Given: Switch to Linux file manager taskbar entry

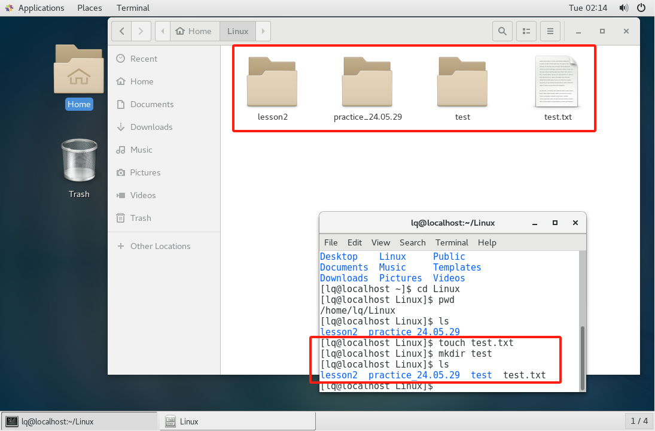Looking at the screenshot, I should [237, 421].
